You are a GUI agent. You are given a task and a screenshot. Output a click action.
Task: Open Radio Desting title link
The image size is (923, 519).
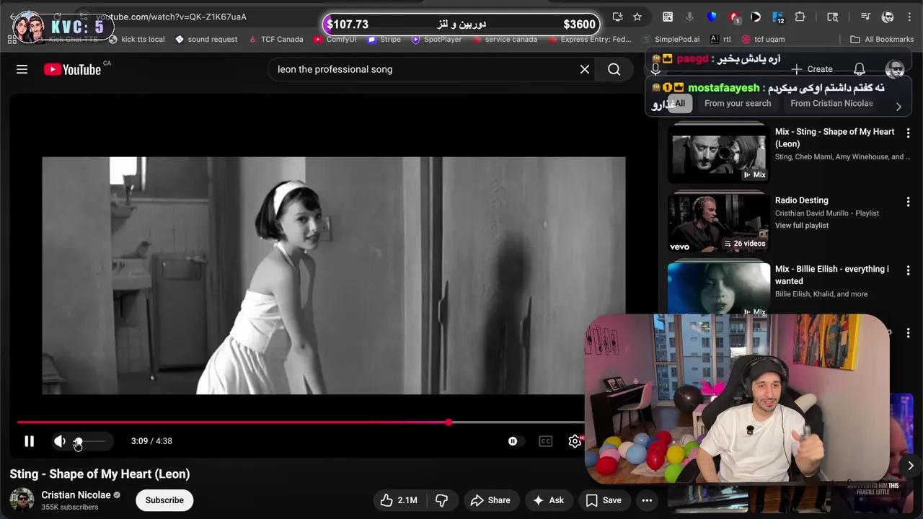click(x=801, y=200)
